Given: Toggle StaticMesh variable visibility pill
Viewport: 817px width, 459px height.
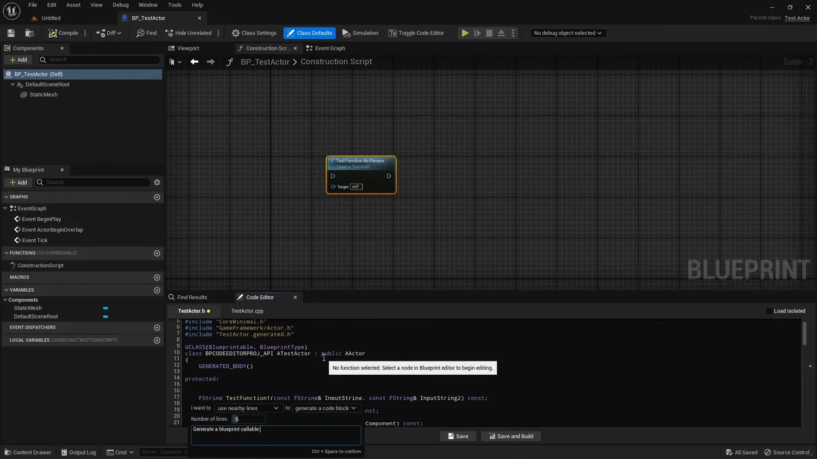Looking at the screenshot, I should tap(106, 309).
